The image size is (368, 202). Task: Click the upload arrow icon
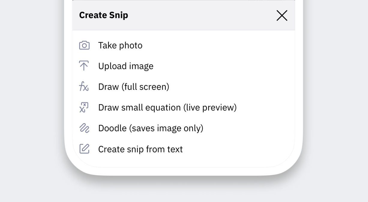tap(84, 66)
